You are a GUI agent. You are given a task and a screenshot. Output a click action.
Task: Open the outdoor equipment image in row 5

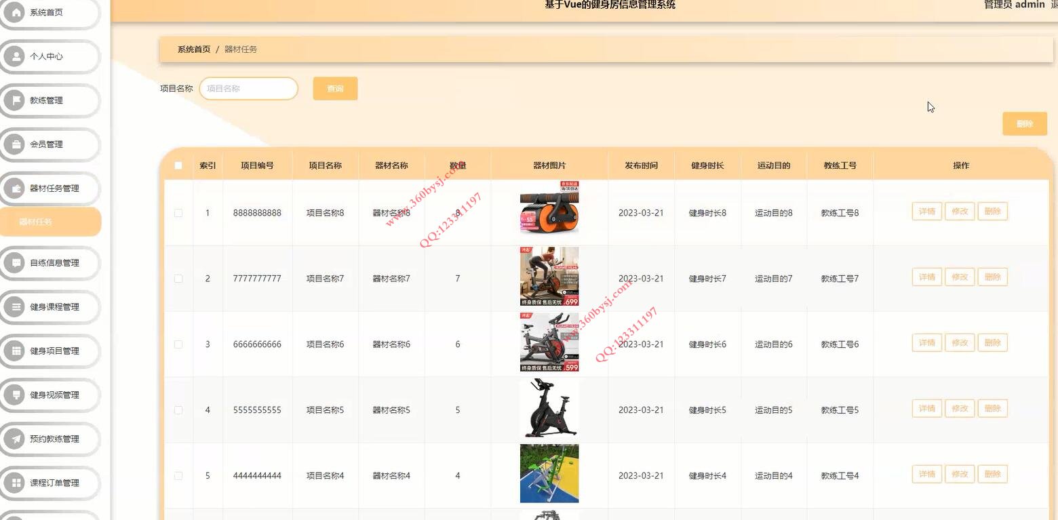point(549,474)
